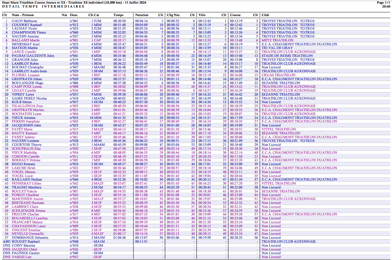The width and height of the screenshot is (392, 260).
Task: Click total time '01:04:36' of DOMMANGE Sebastien
Action: click(119, 238)
